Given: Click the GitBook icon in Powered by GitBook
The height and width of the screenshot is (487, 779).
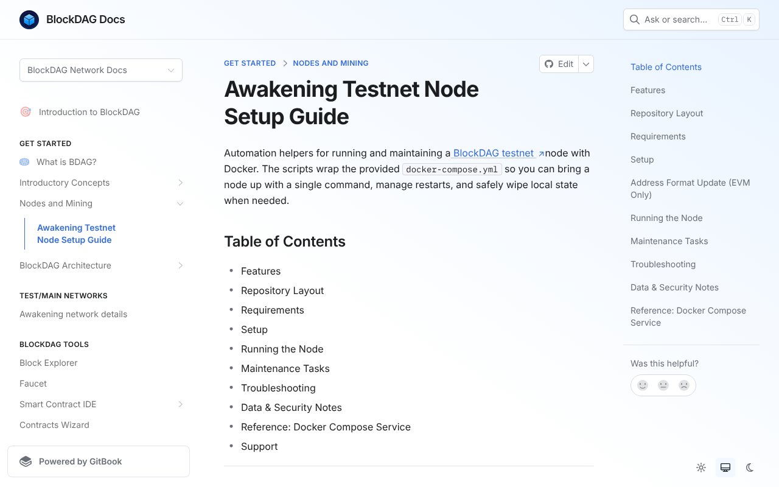Looking at the screenshot, I should (x=26, y=461).
